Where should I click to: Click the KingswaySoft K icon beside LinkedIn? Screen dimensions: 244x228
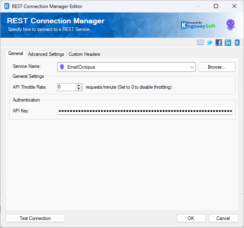(237, 43)
